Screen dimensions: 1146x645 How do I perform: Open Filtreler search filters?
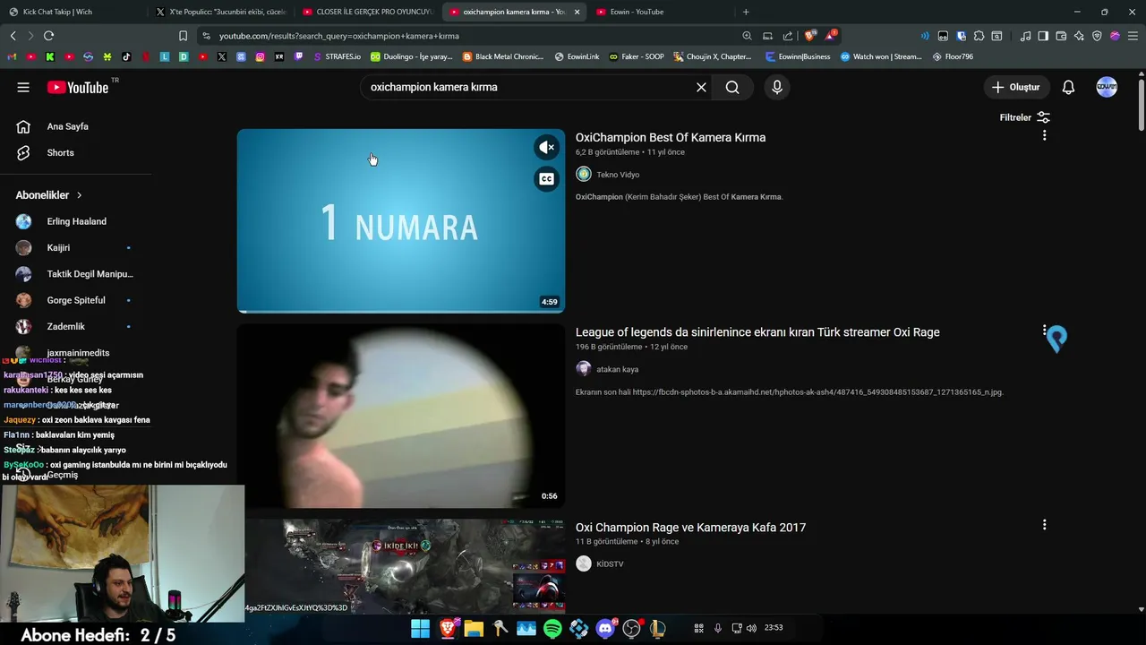tap(1024, 117)
